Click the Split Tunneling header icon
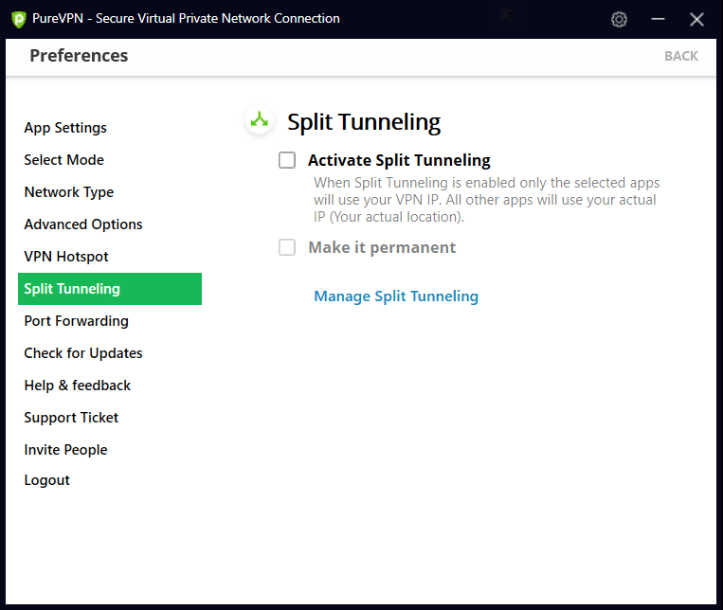723x610 pixels. (x=258, y=120)
